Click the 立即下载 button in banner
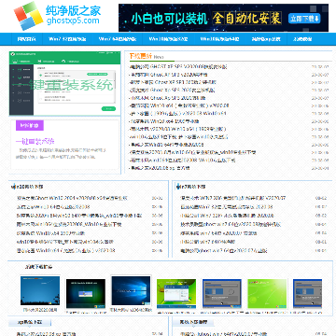 point(304,18)
